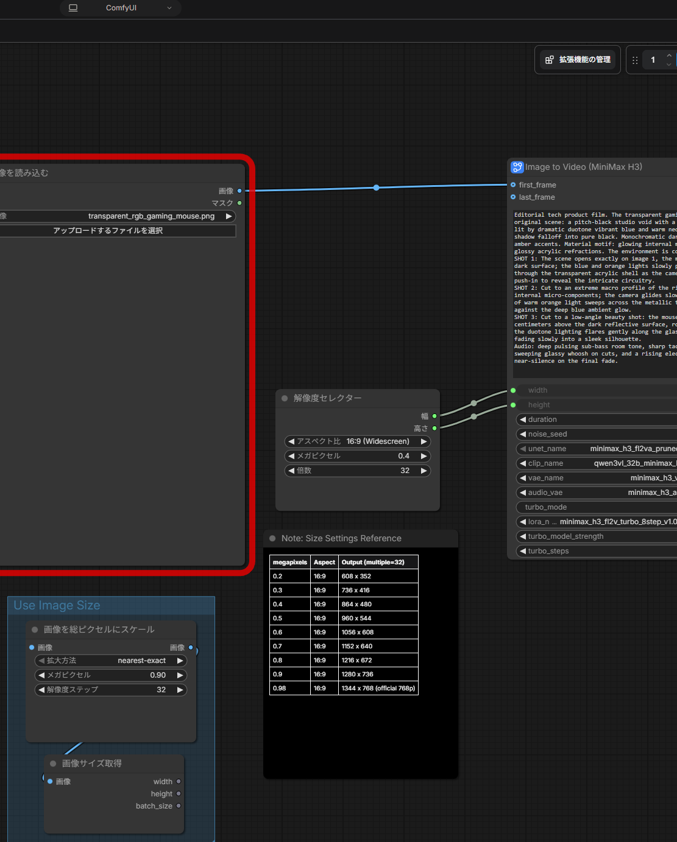Click the 幅 output connector on resolution selector
Viewport: 677px width, 842px height.
434,416
